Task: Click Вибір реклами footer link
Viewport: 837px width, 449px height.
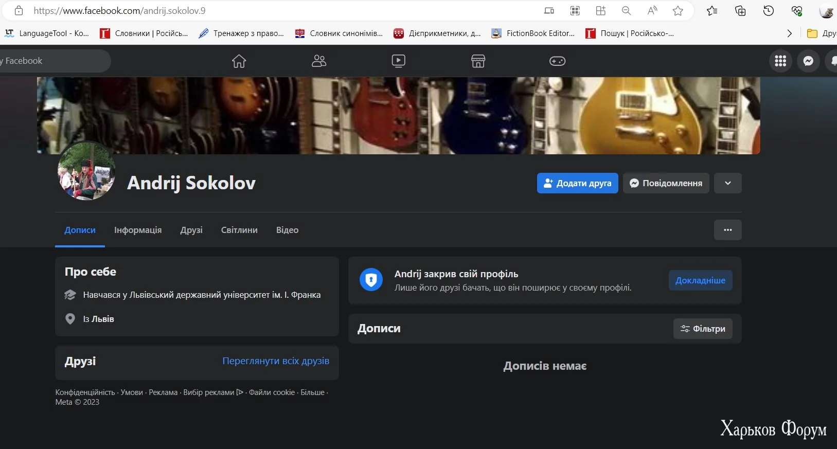Action: (x=213, y=392)
